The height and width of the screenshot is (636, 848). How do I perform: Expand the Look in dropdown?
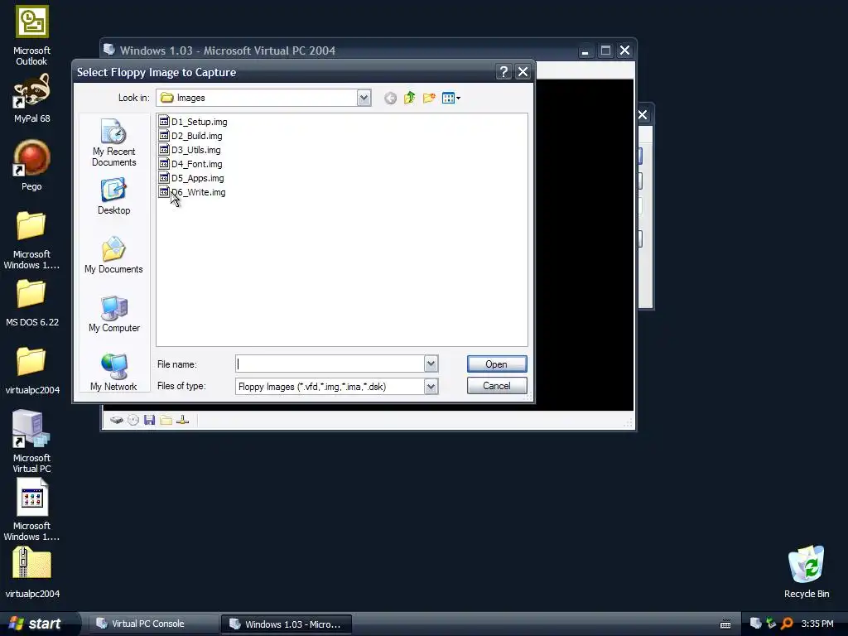tap(364, 98)
